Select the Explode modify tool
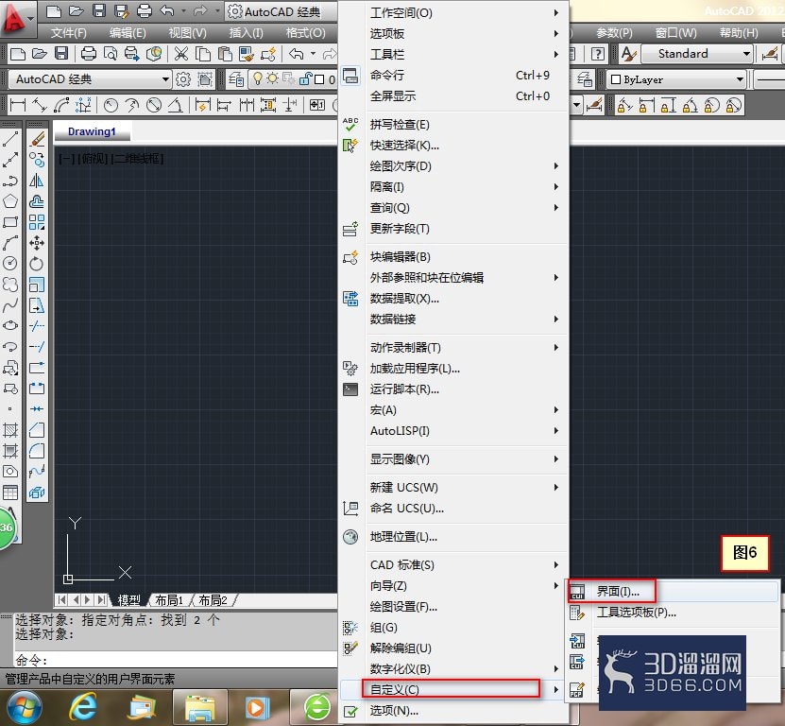The height and width of the screenshot is (726, 785). (37, 493)
